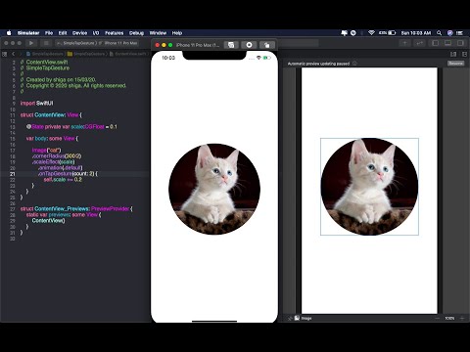Click the pin preview icon in canvas footer
Image resolution: width=470 pixels, height=352 pixels.
[x=290, y=318]
